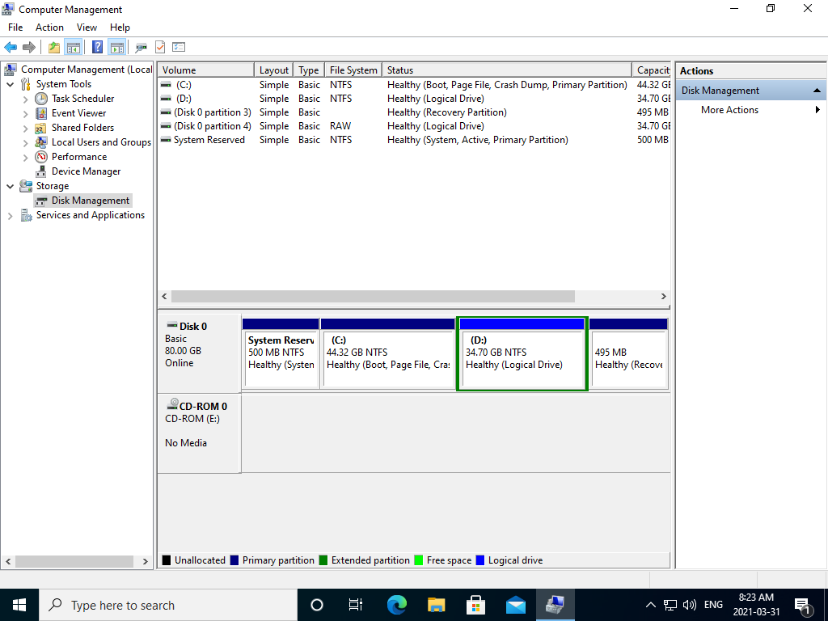Sort by File System column header
The image size is (828, 621).
pos(353,70)
